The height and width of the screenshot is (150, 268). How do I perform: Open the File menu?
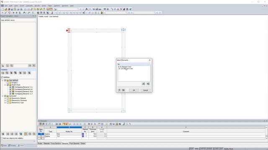click(x=6, y=6)
